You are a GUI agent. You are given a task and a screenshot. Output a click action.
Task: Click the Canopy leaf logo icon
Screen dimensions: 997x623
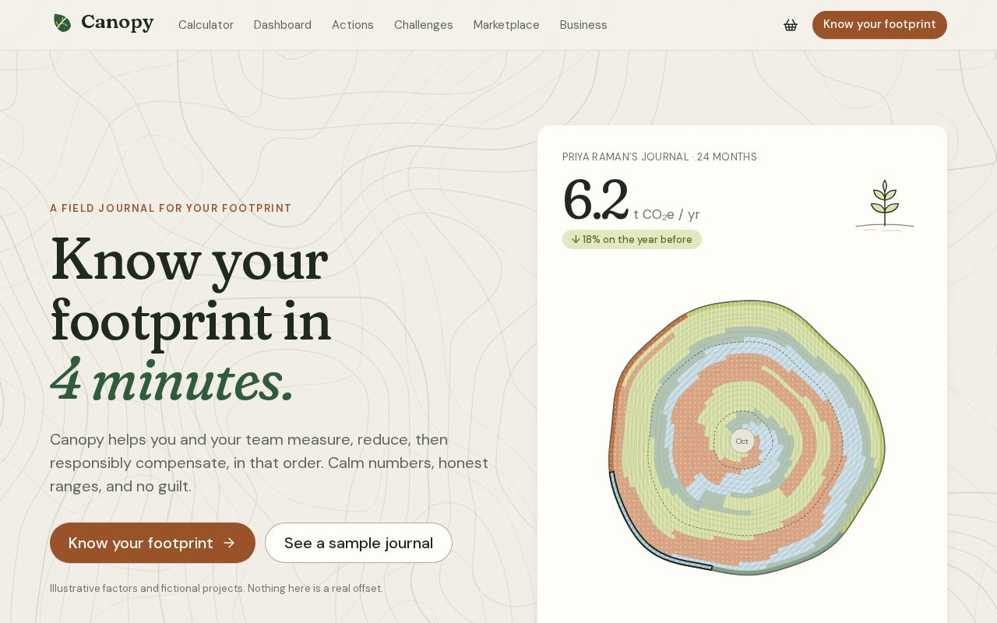(x=62, y=23)
